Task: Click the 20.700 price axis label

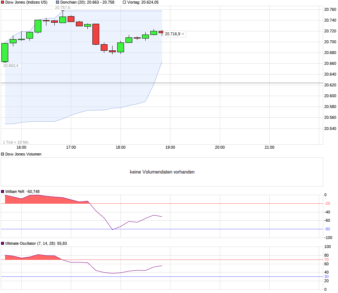Action: 330,42
